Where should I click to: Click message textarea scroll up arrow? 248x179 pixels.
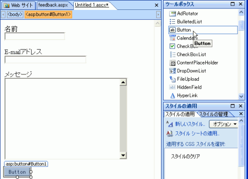123,82
